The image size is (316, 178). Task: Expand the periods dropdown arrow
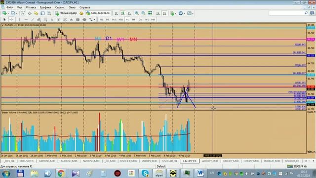click(184, 13)
